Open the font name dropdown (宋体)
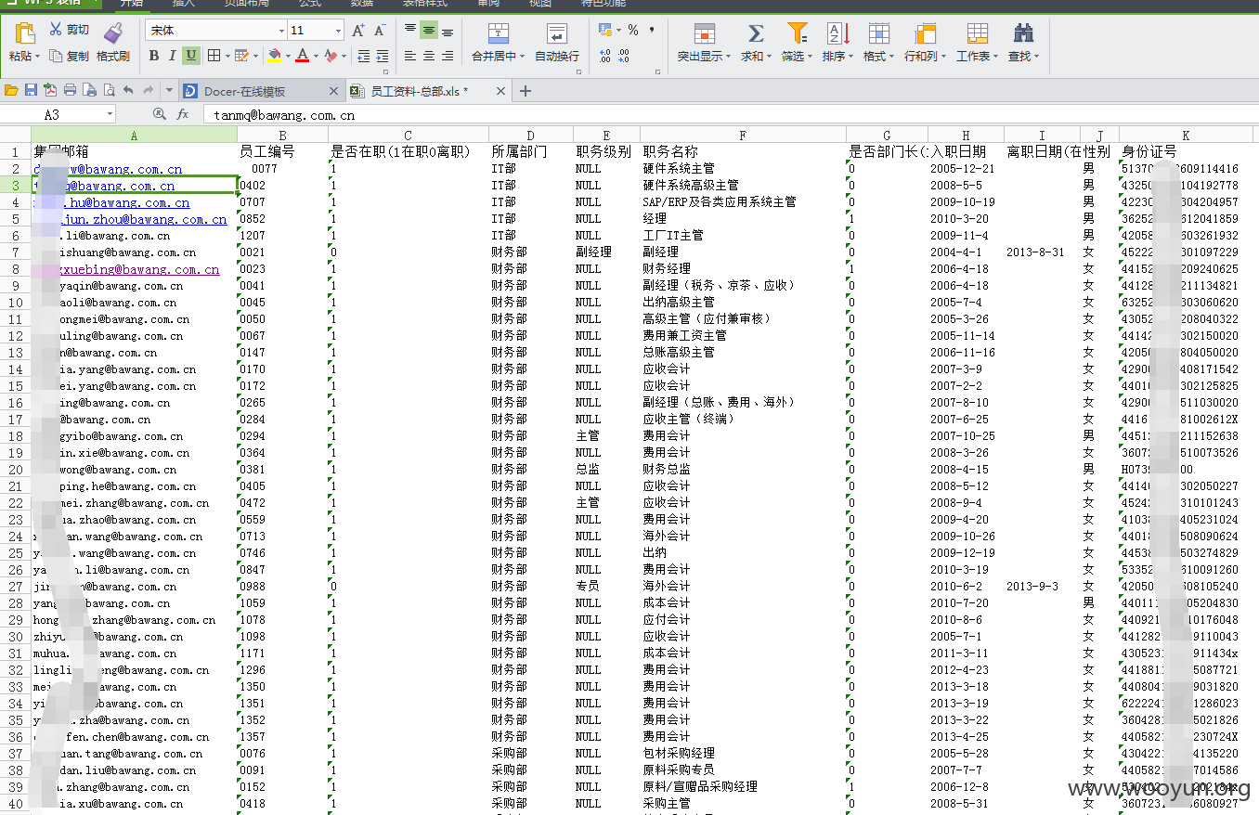 [281, 31]
